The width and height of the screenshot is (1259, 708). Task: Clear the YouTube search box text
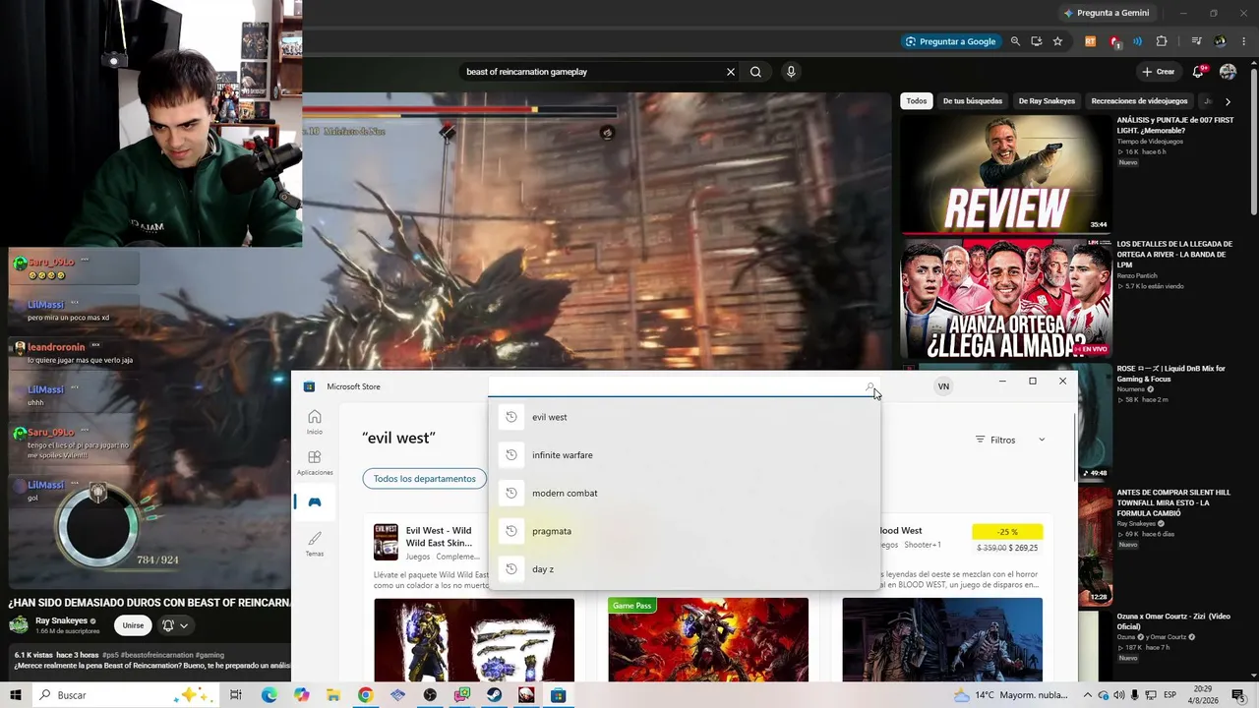731,72
